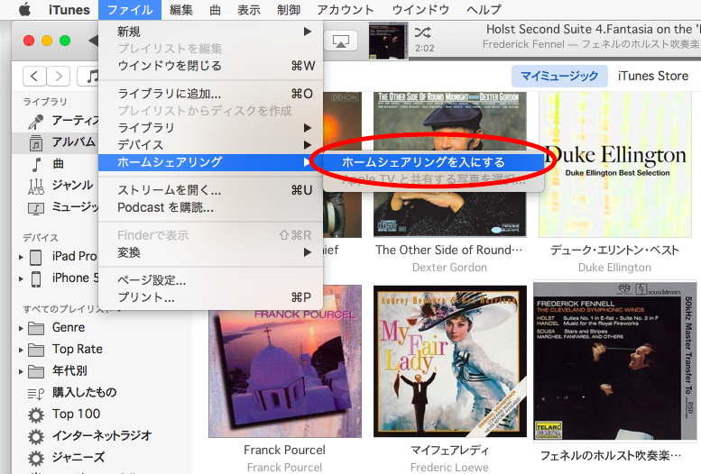
Task: Click the 曲 note icon in sidebar
Action: (36, 164)
